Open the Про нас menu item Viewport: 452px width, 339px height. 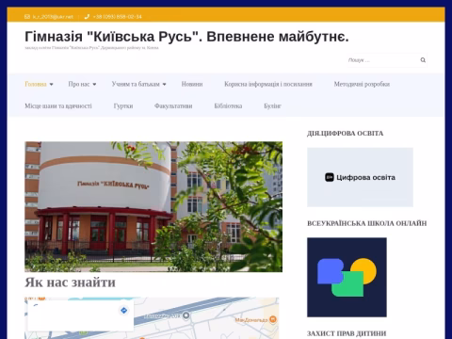[x=79, y=84]
